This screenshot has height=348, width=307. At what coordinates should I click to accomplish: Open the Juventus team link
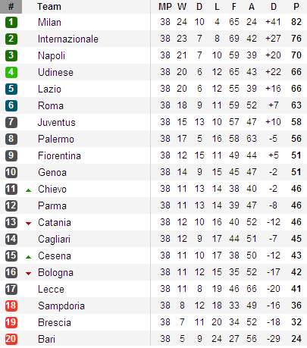(57, 122)
